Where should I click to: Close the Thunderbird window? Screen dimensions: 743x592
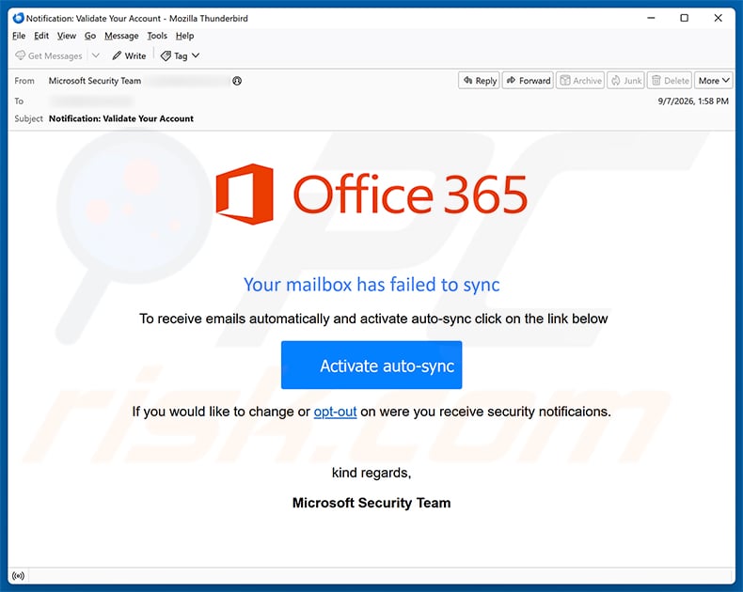[x=718, y=18]
